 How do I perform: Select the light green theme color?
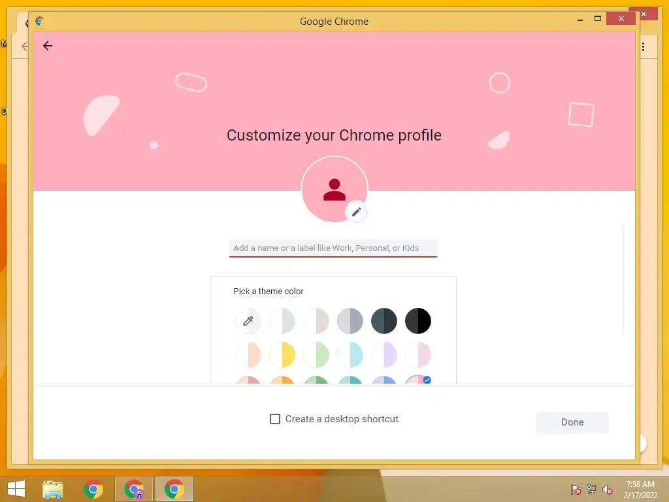pos(316,355)
